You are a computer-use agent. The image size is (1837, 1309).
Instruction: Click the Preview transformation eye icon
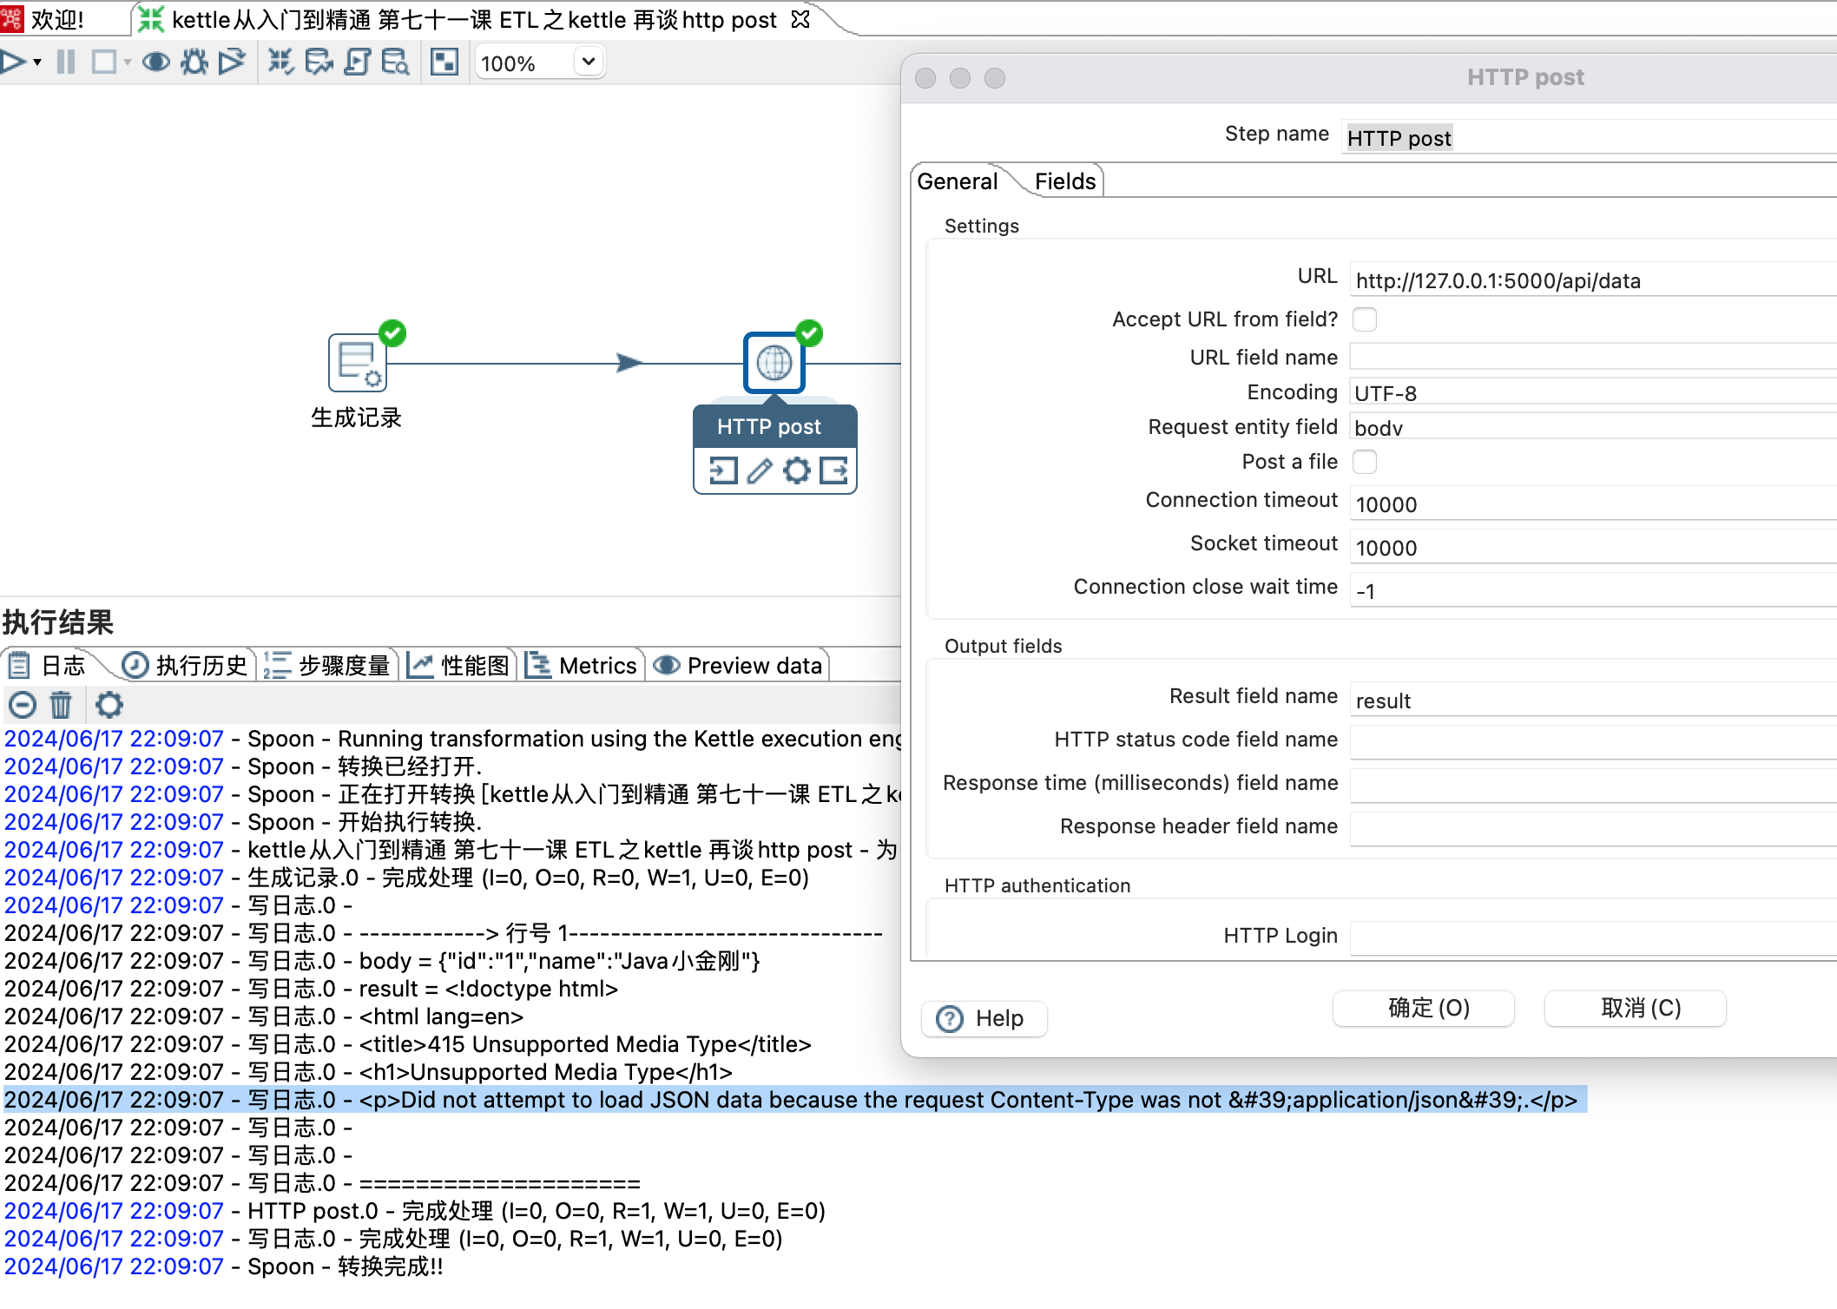pos(155,62)
